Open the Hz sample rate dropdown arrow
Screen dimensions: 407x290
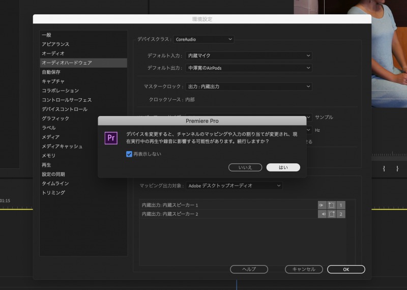(x=309, y=130)
